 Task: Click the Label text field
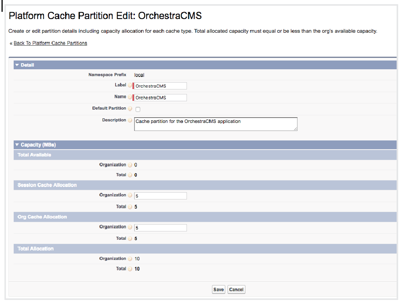click(160, 86)
